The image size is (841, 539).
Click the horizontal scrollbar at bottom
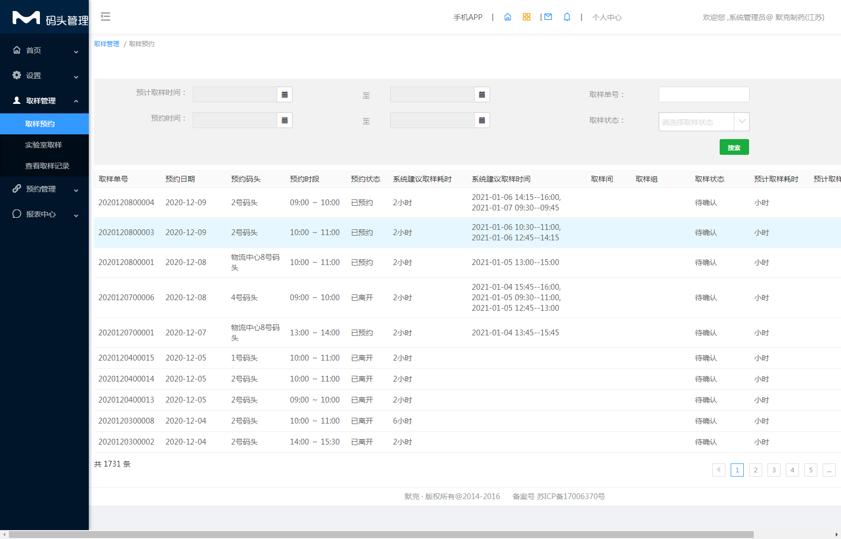click(381, 534)
